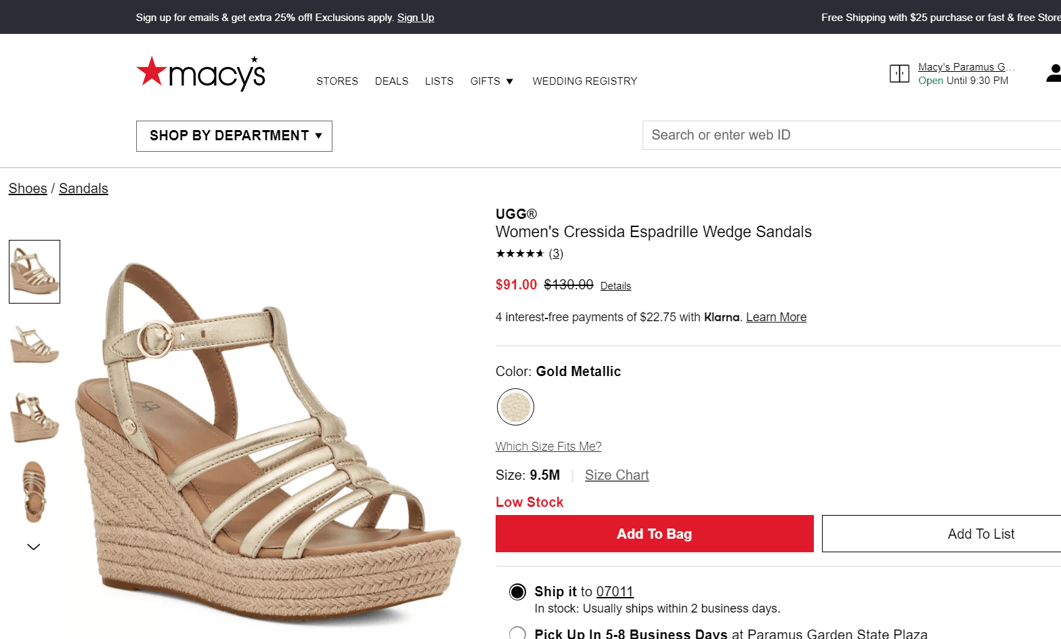View the second sandal thumbnail image
1061x639 pixels.
tap(35, 345)
